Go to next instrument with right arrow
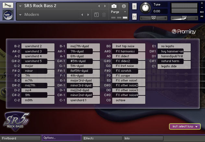 105,6
